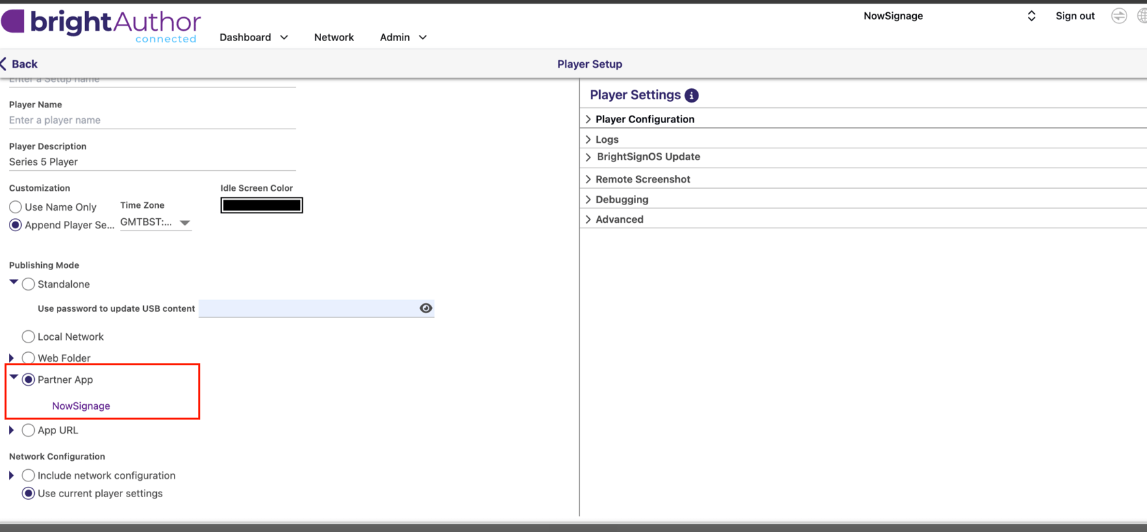1147x532 pixels.
Task: Open the Idle Screen Color swatch
Action: [x=262, y=205]
